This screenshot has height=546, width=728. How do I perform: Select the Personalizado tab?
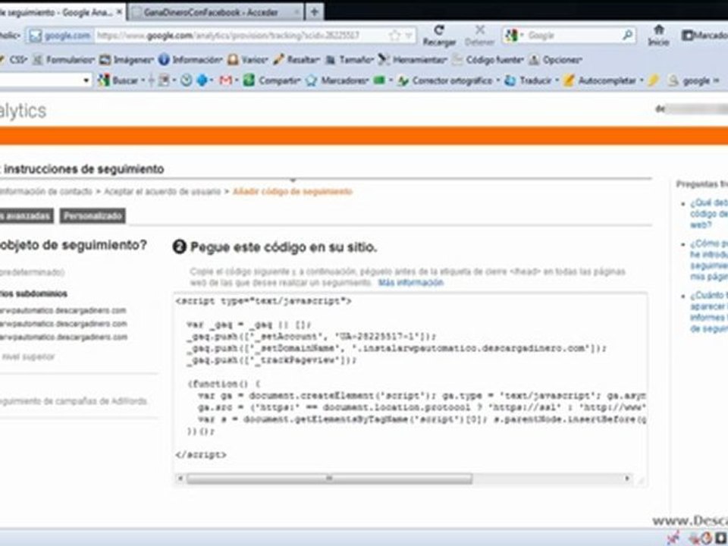point(93,216)
